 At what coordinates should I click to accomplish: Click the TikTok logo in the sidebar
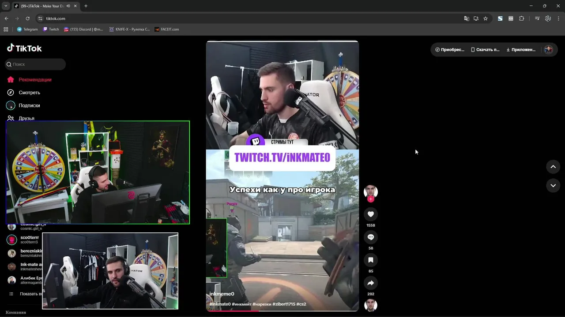[24, 48]
